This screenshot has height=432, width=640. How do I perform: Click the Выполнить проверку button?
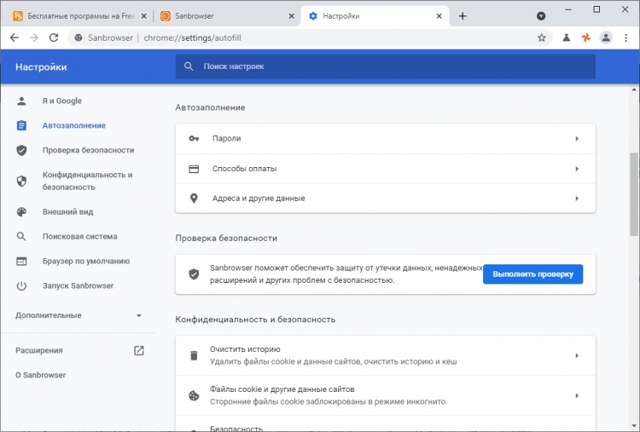tap(532, 274)
